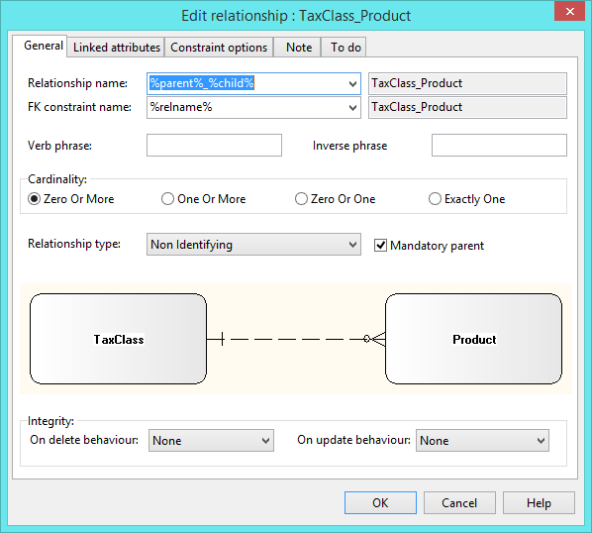The width and height of the screenshot is (592, 533).
Task: Expand the FK constraint name dropdown
Action: [x=352, y=108]
